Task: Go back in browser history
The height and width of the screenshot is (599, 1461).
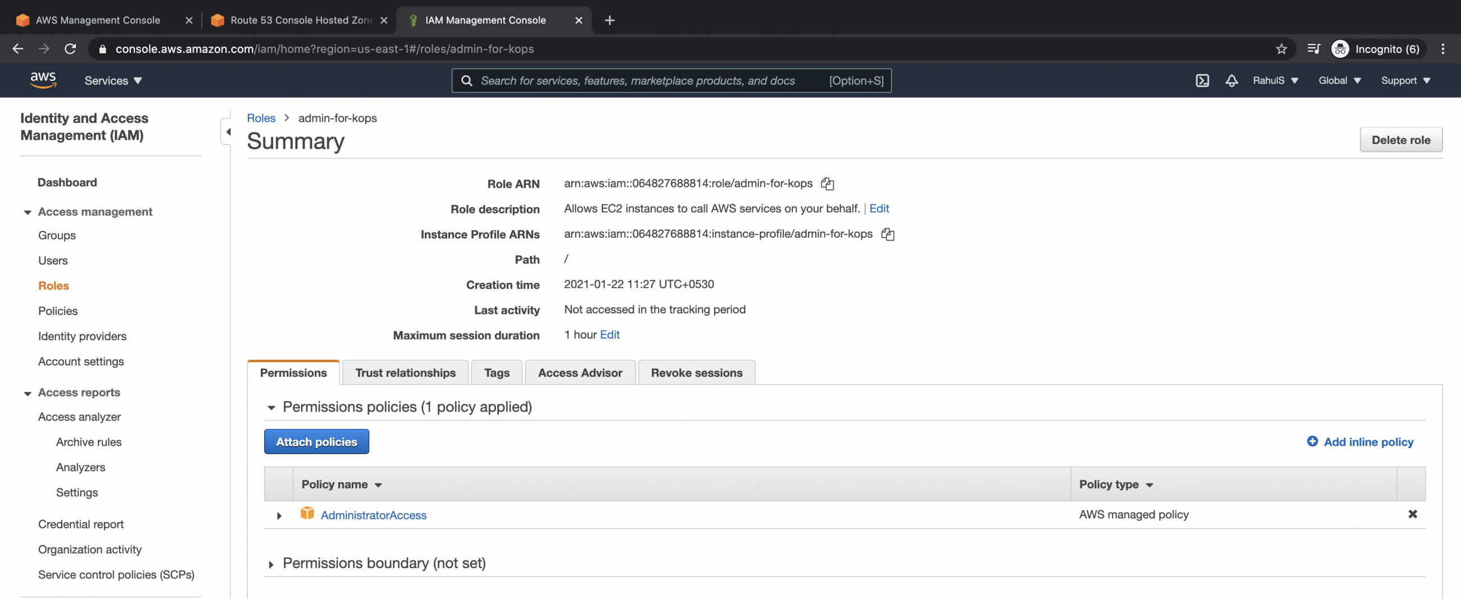Action: (18, 49)
